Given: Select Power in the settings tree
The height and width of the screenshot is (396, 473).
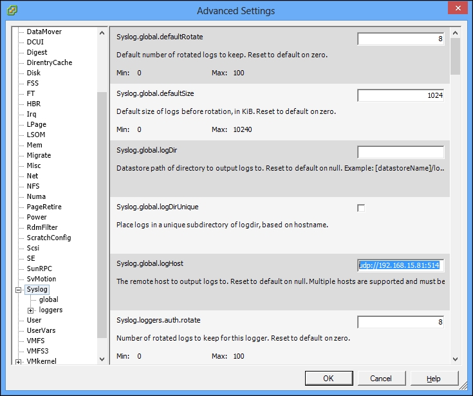Looking at the screenshot, I should (37, 217).
